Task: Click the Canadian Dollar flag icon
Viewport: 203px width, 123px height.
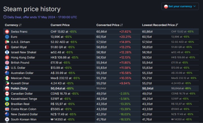Action: tap(7, 94)
